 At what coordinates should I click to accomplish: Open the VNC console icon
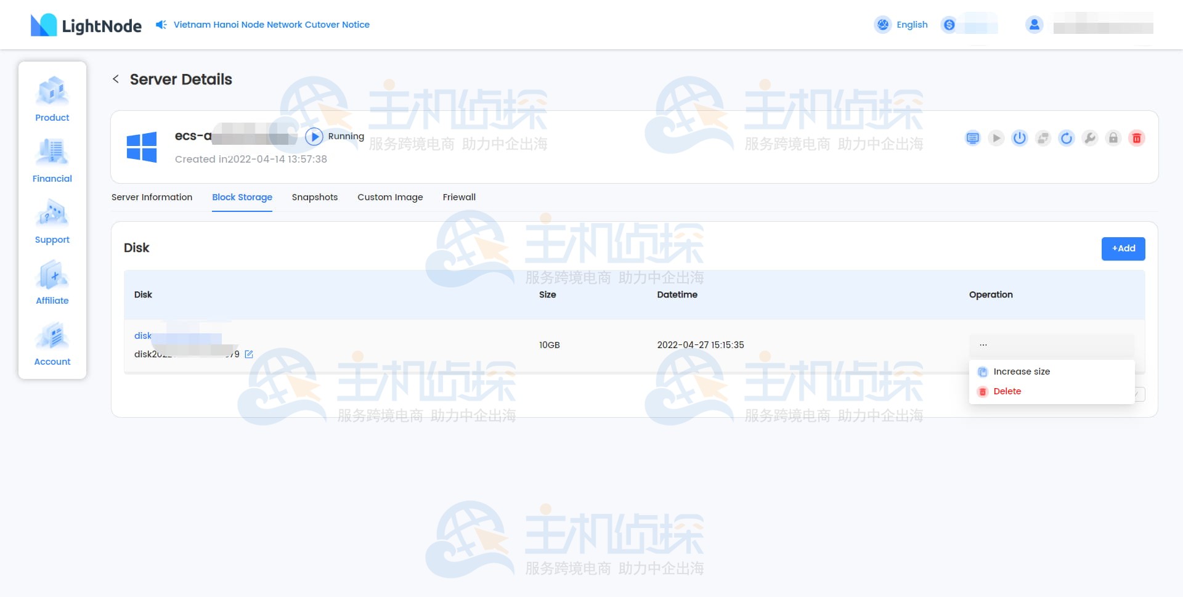[973, 138]
